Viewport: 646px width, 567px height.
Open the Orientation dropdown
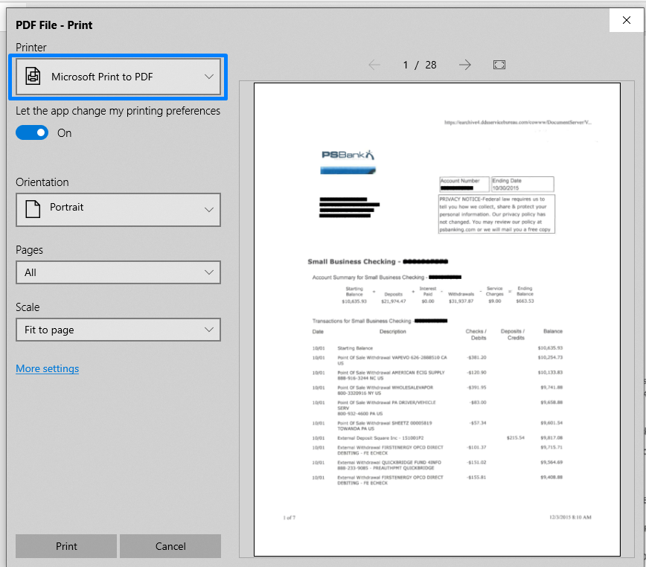(x=118, y=210)
